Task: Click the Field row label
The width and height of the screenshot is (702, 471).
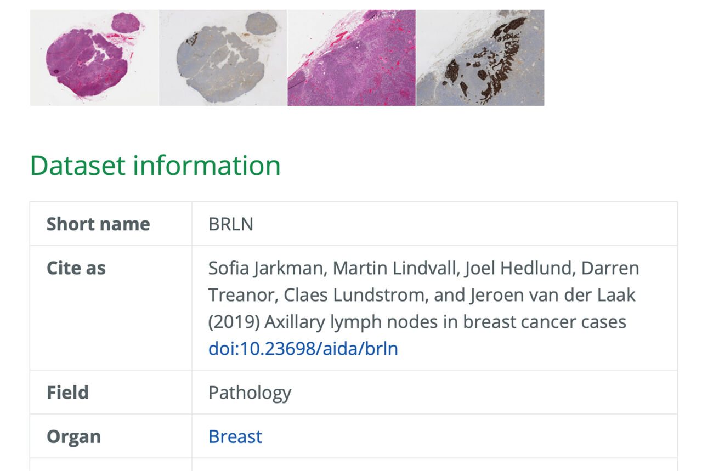Action: [x=67, y=393]
